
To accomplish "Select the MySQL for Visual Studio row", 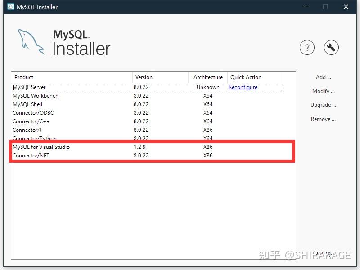I will [67, 147].
